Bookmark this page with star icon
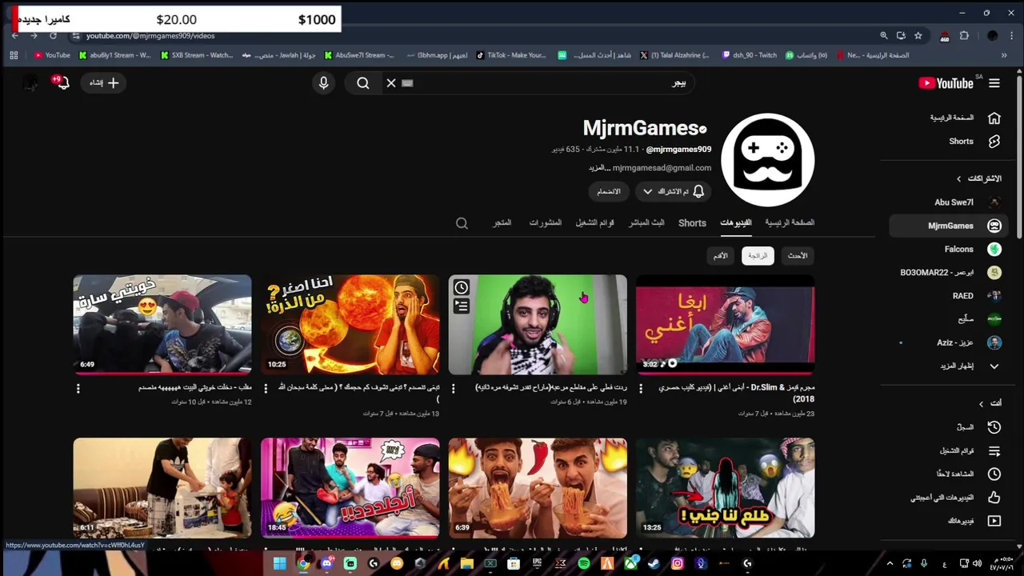This screenshot has width=1024, height=576. [918, 35]
